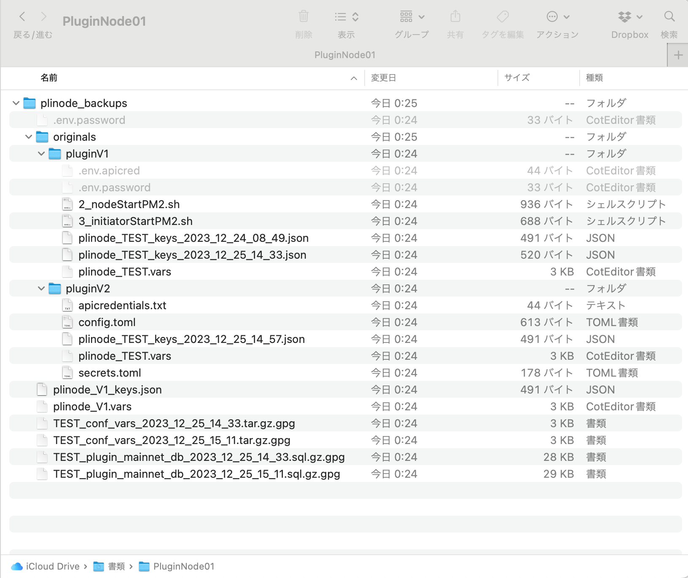This screenshot has width=688, height=578.
Task: Click the back arrow in 戻る/進む
Action: tap(22, 17)
